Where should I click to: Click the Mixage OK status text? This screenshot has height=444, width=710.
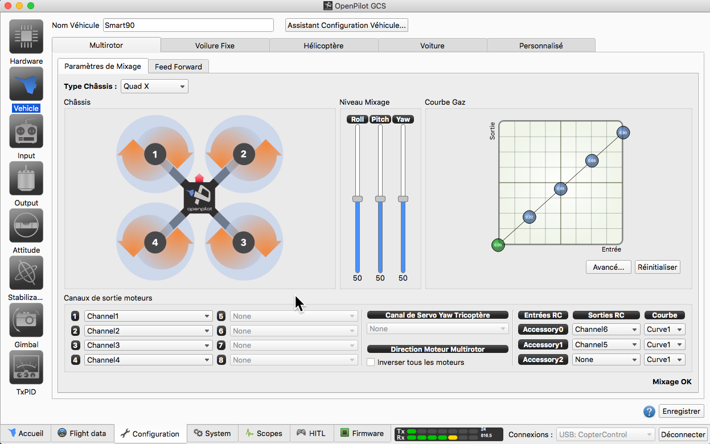[672, 382]
